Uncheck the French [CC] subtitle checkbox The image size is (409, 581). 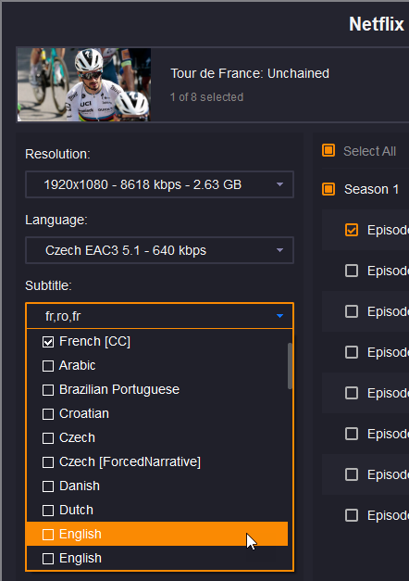tap(48, 342)
